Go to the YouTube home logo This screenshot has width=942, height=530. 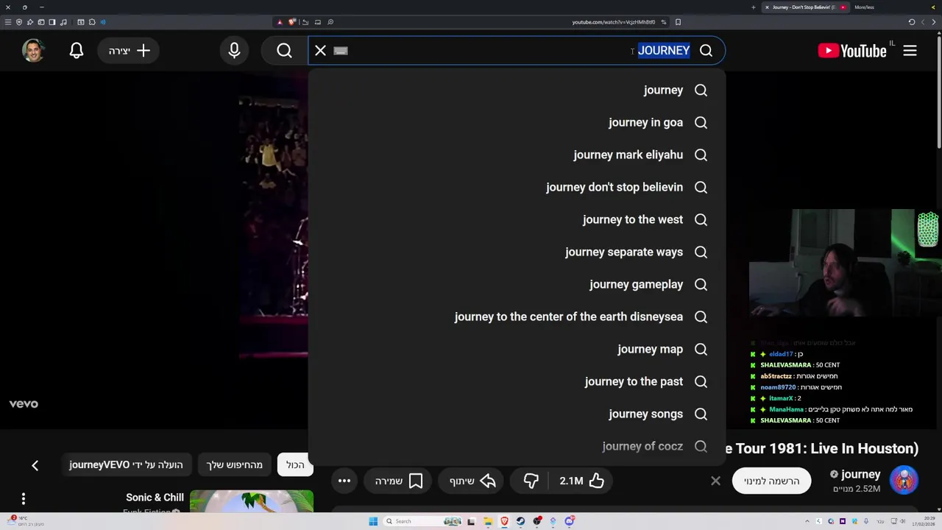tap(852, 51)
